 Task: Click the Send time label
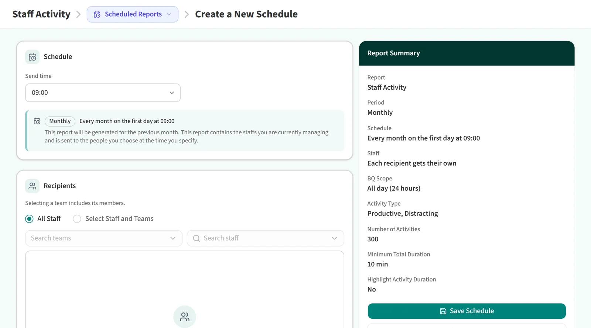click(x=38, y=76)
